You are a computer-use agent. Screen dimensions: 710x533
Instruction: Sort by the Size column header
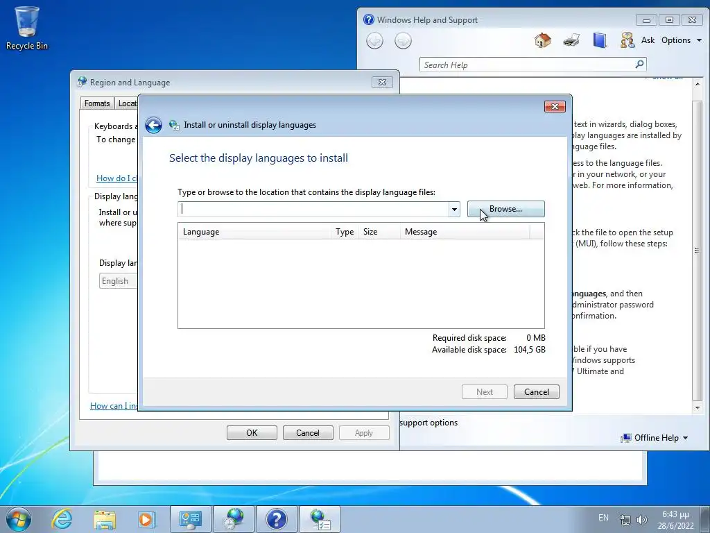coord(379,232)
